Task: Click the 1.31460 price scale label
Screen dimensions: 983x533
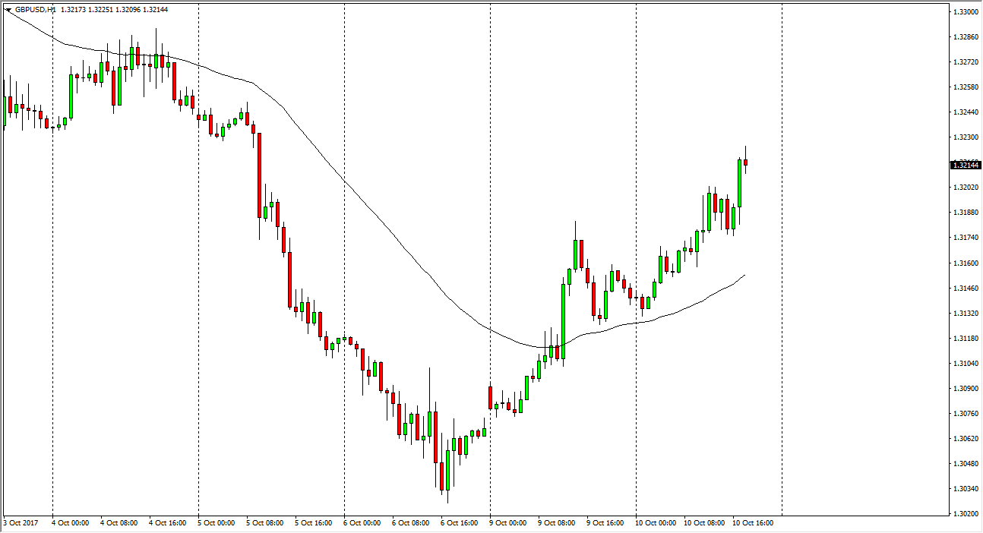Action: (x=966, y=289)
